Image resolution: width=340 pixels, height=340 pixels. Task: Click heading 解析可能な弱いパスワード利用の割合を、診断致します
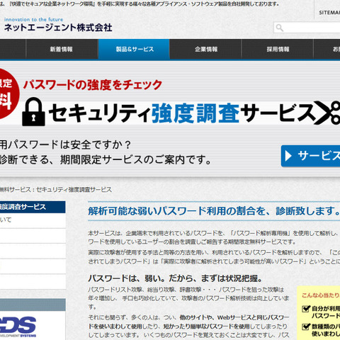coord(214,211)
